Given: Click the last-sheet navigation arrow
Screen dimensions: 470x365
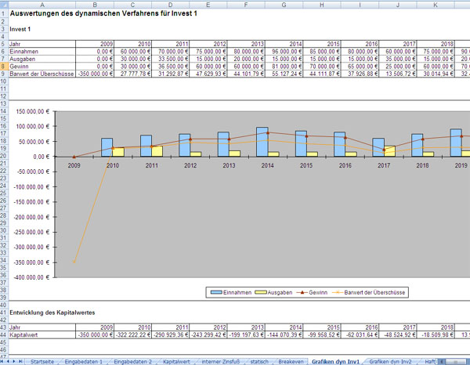Looking at the screenshot, I should pyautogui.click(x=20, y=361).
